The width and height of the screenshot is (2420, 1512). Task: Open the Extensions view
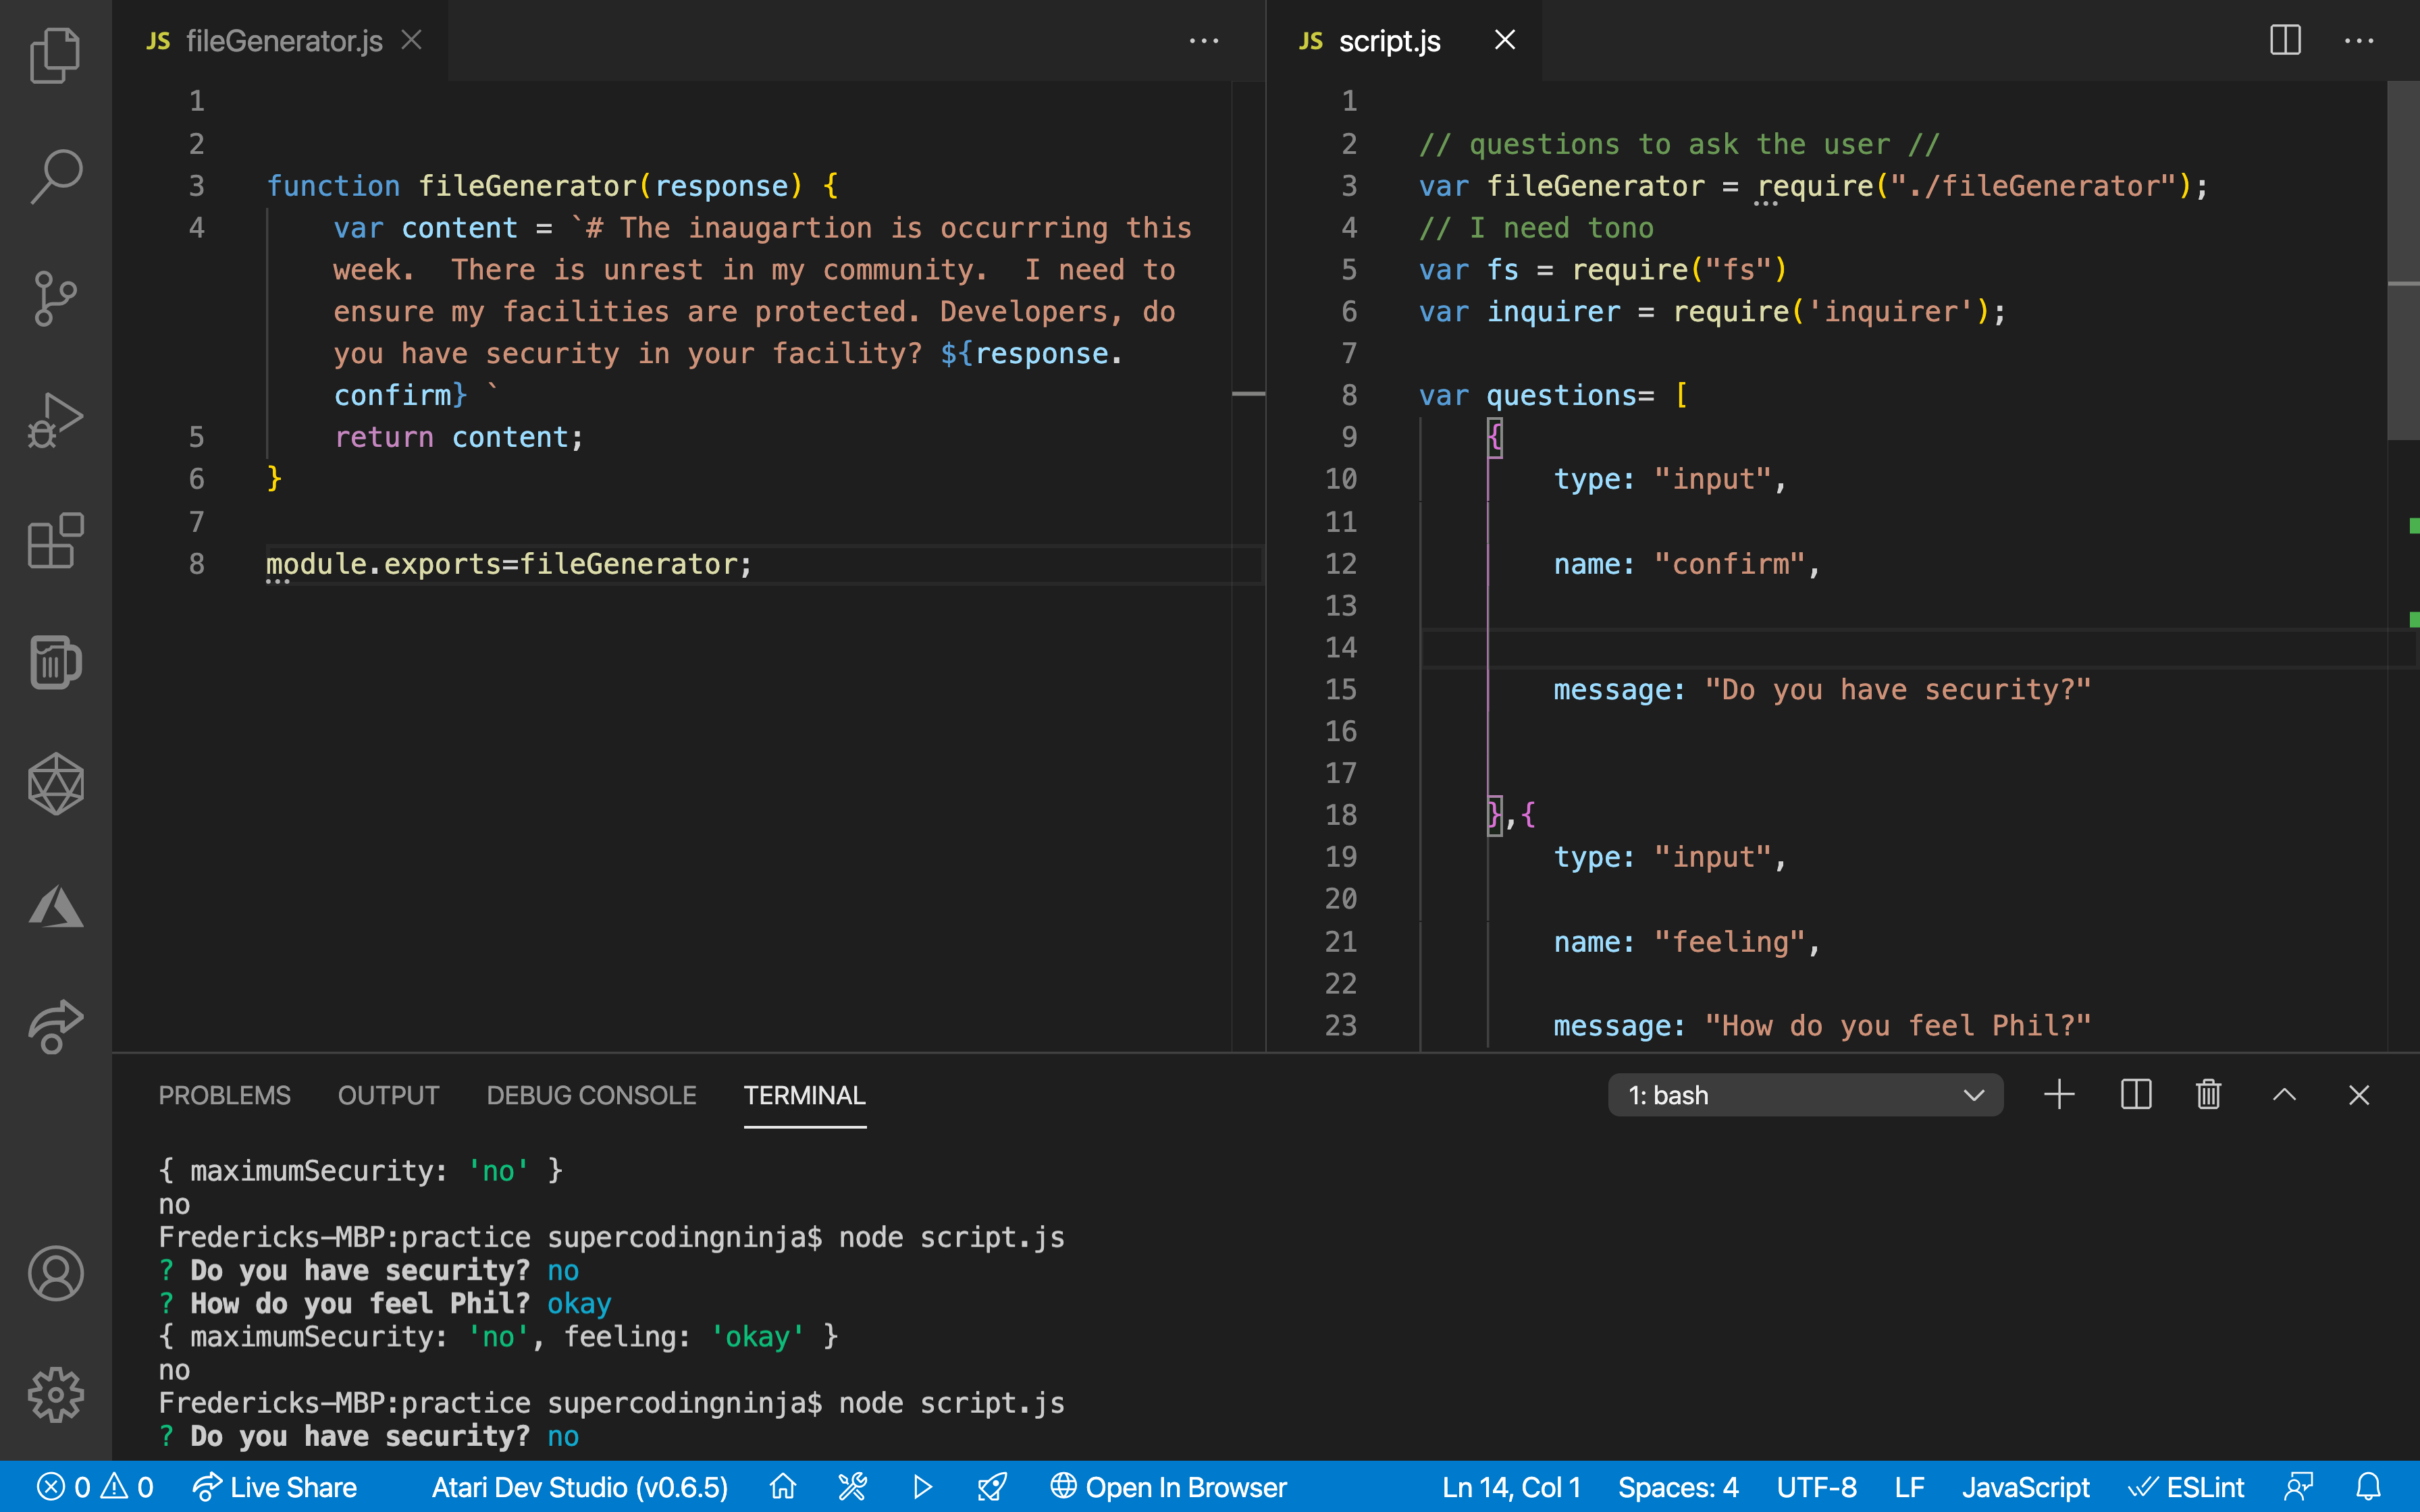55,541
